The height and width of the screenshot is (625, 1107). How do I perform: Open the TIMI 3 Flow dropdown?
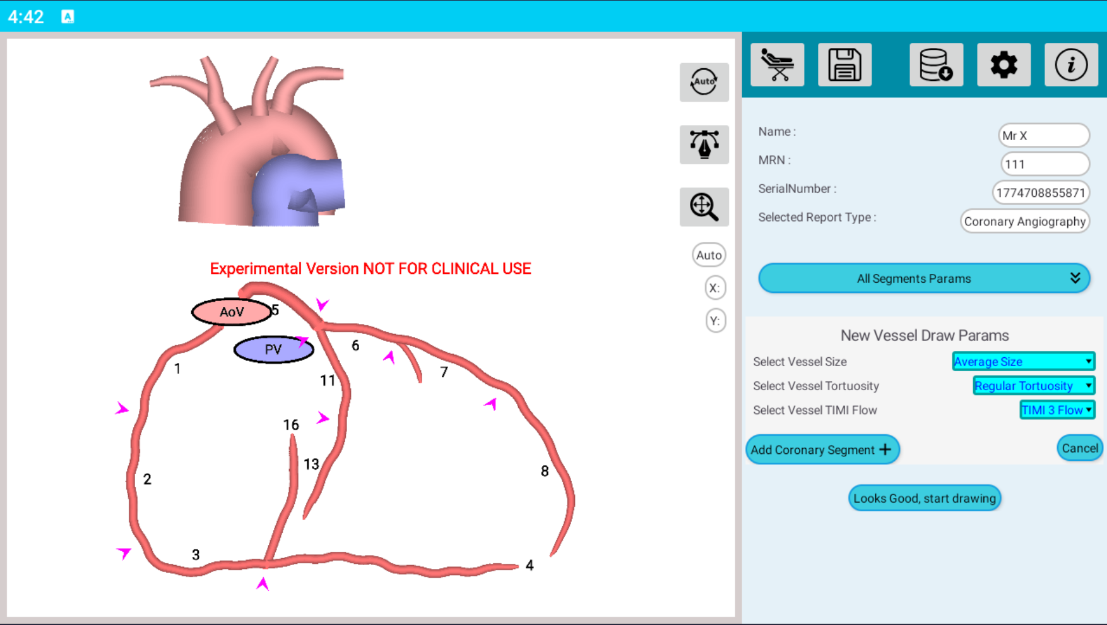tap(1057, 410)
